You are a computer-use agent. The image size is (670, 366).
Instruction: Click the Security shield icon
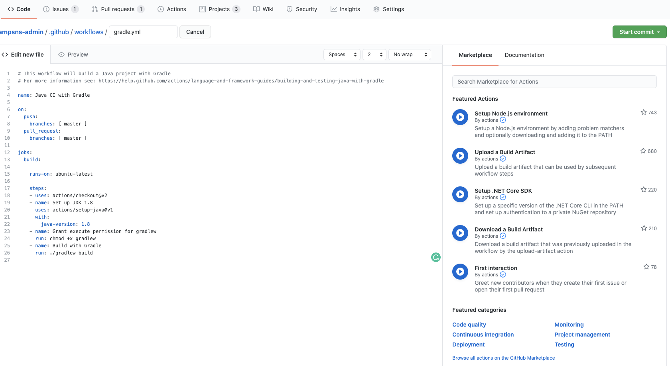pos(290,9)
